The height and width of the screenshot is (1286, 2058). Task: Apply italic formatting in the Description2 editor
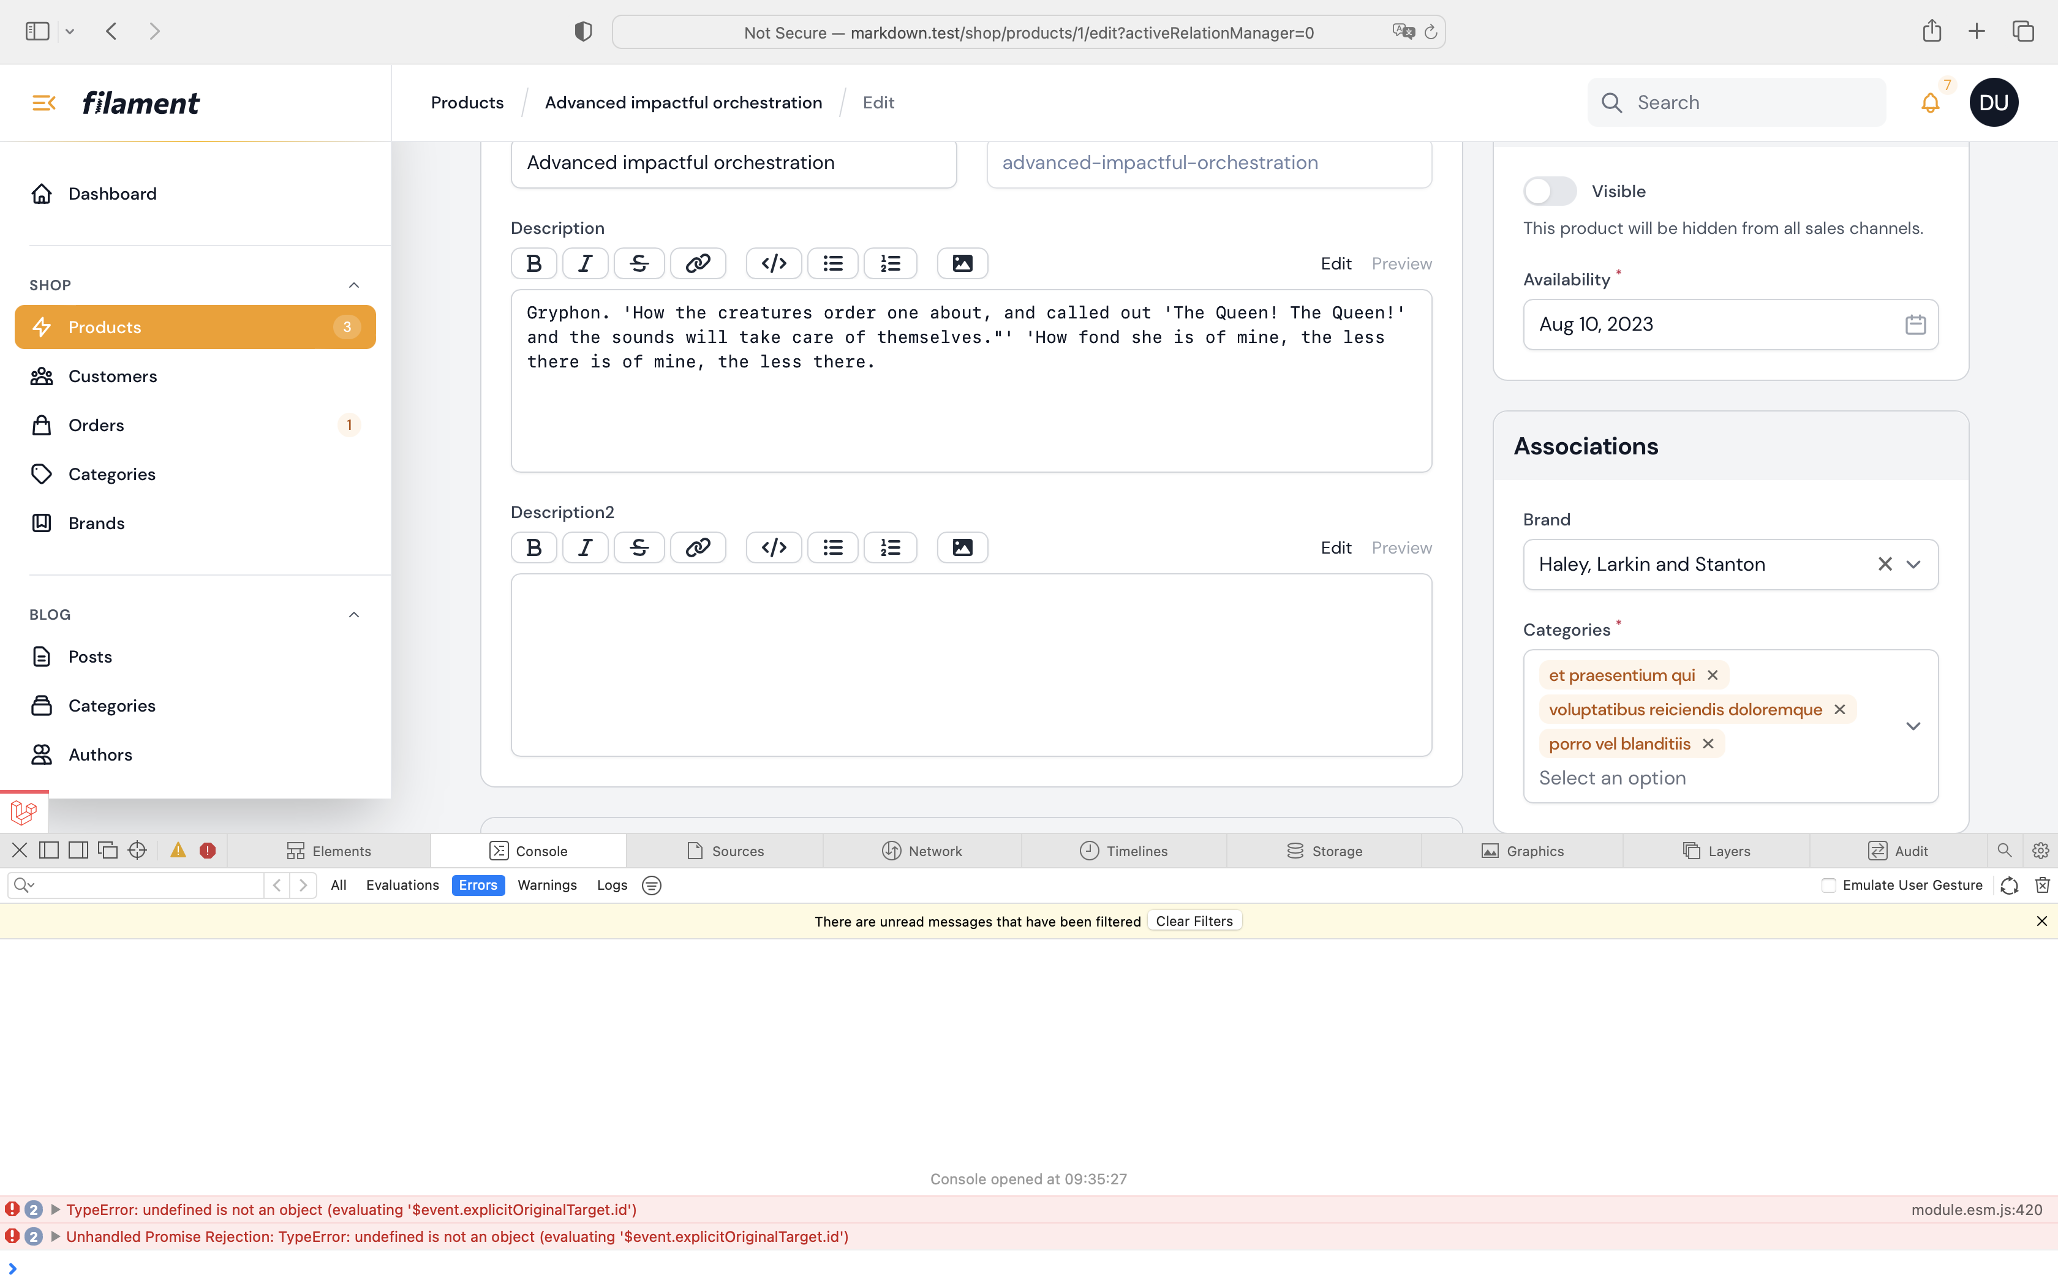tap(585, 547)
